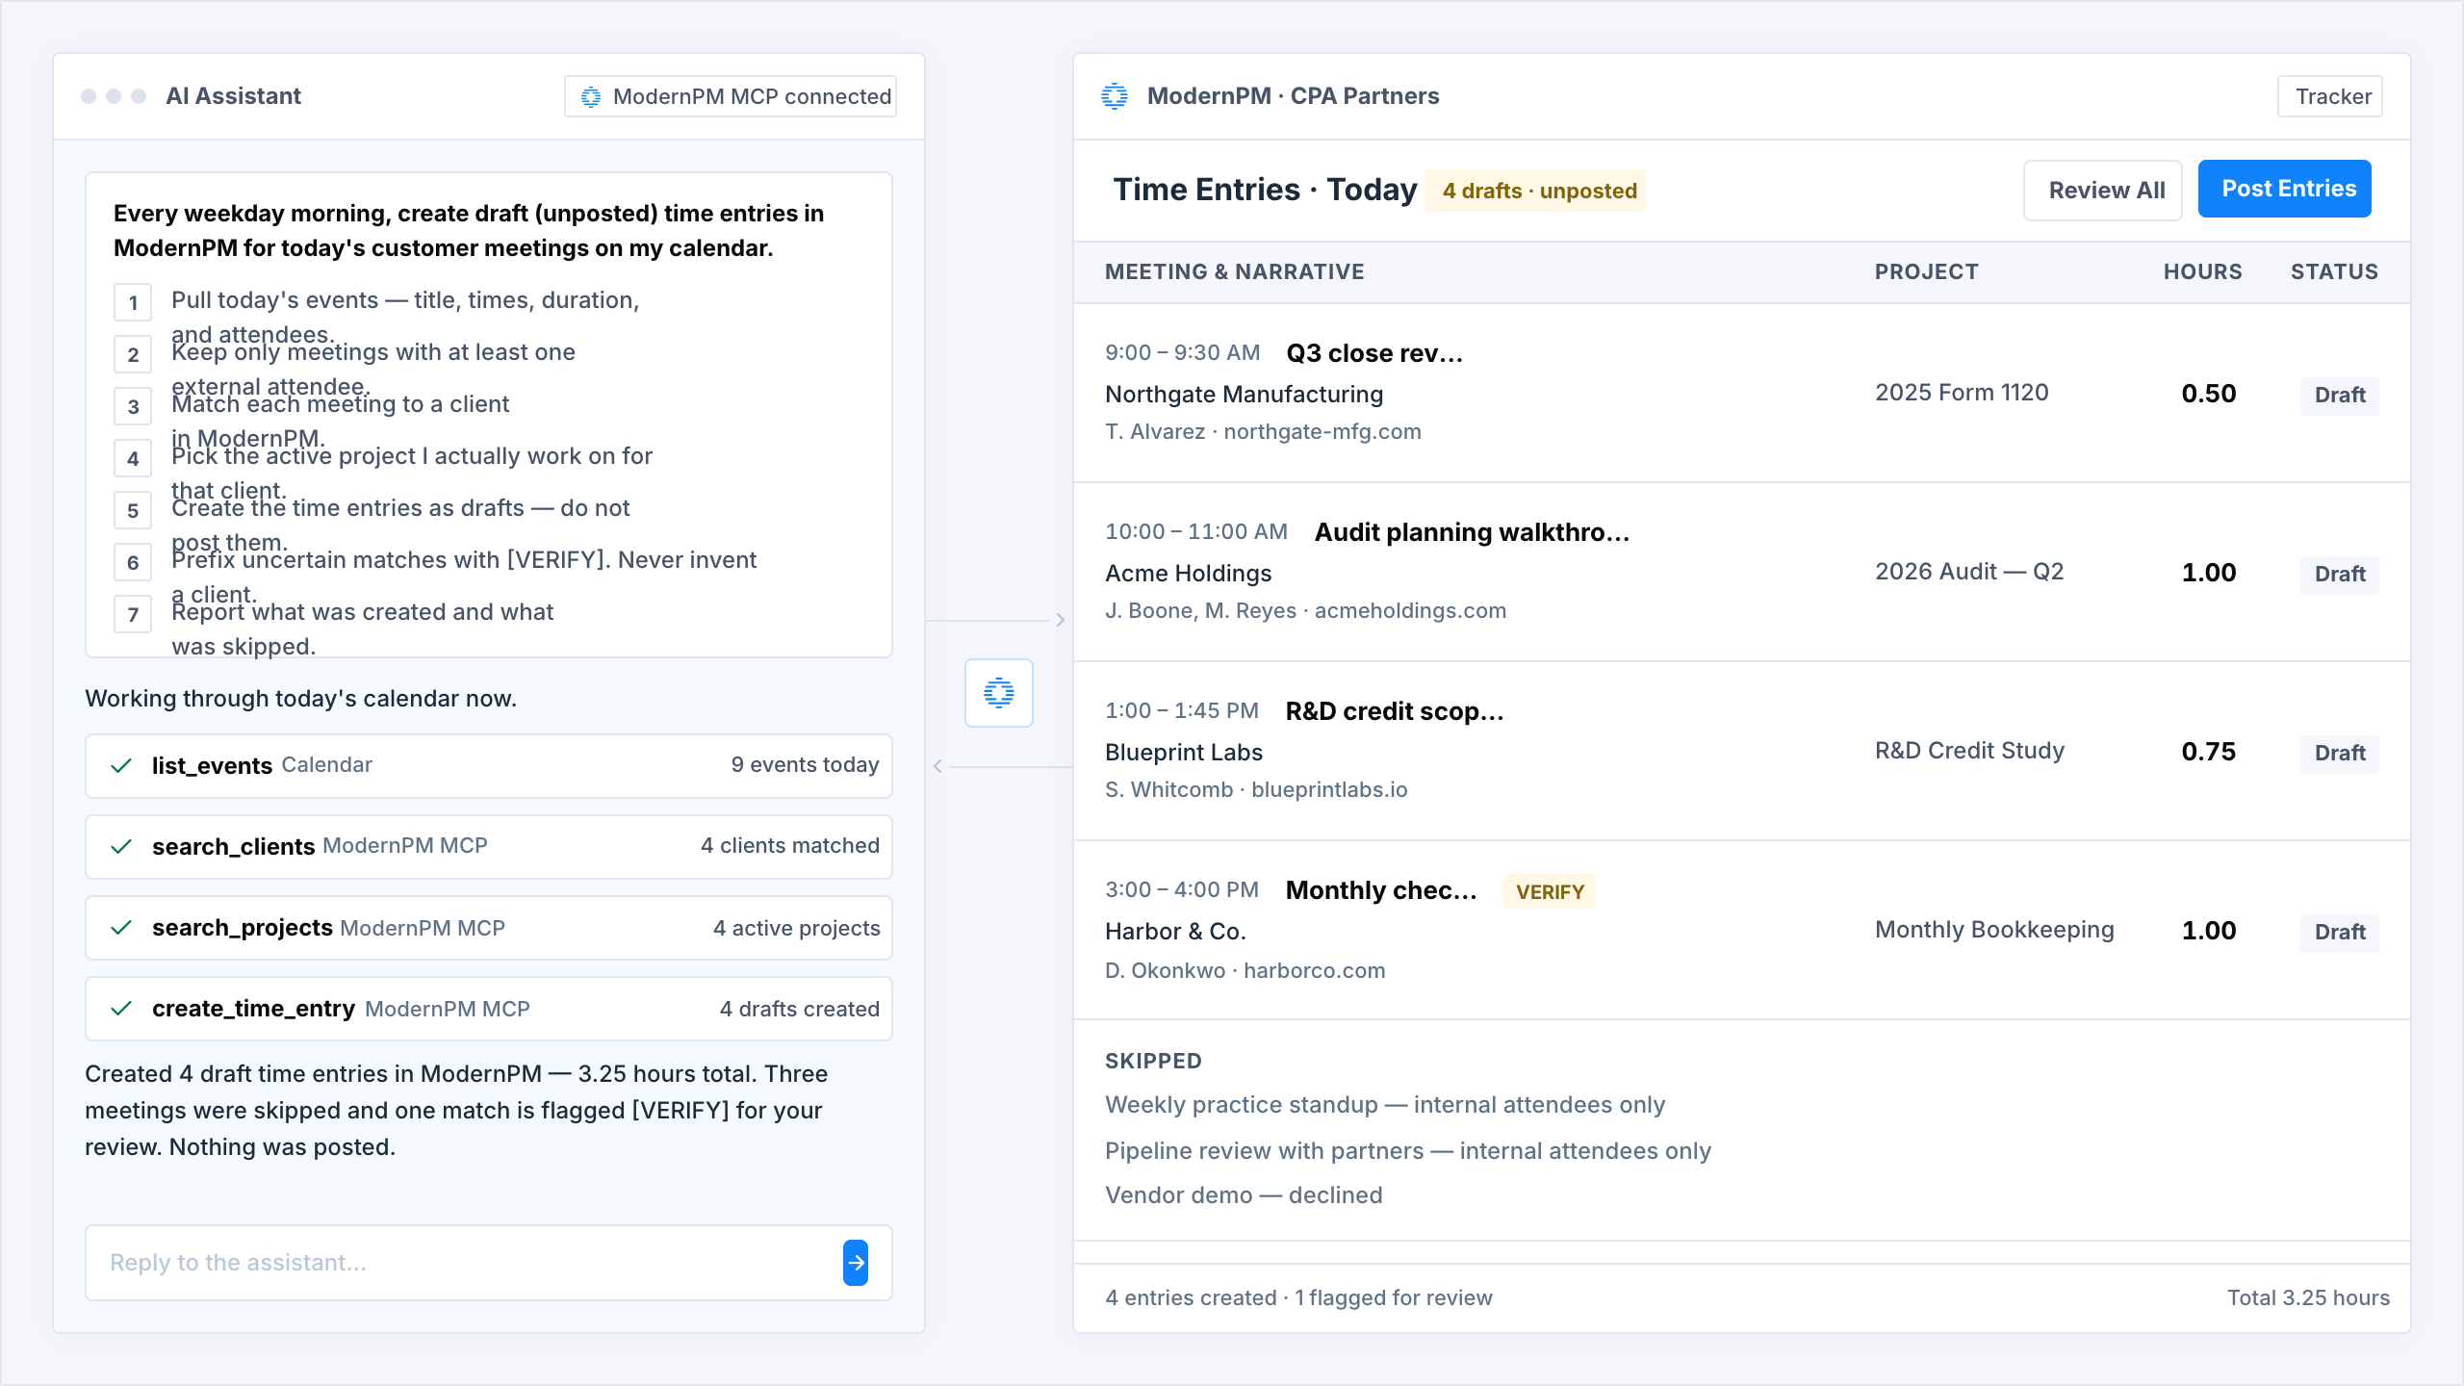Click the '9:00 – 9:30 AM' time slot
This screenshot has width=2464, height=1386.
tap(1182, 353)
